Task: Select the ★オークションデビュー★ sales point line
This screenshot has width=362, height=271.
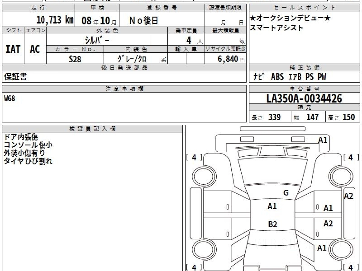Action: pyautogui.click(x=291, y=18)
